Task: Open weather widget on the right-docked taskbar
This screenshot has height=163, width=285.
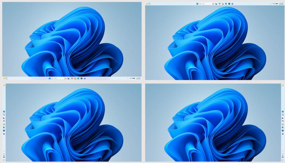Action: pos(283,85)
